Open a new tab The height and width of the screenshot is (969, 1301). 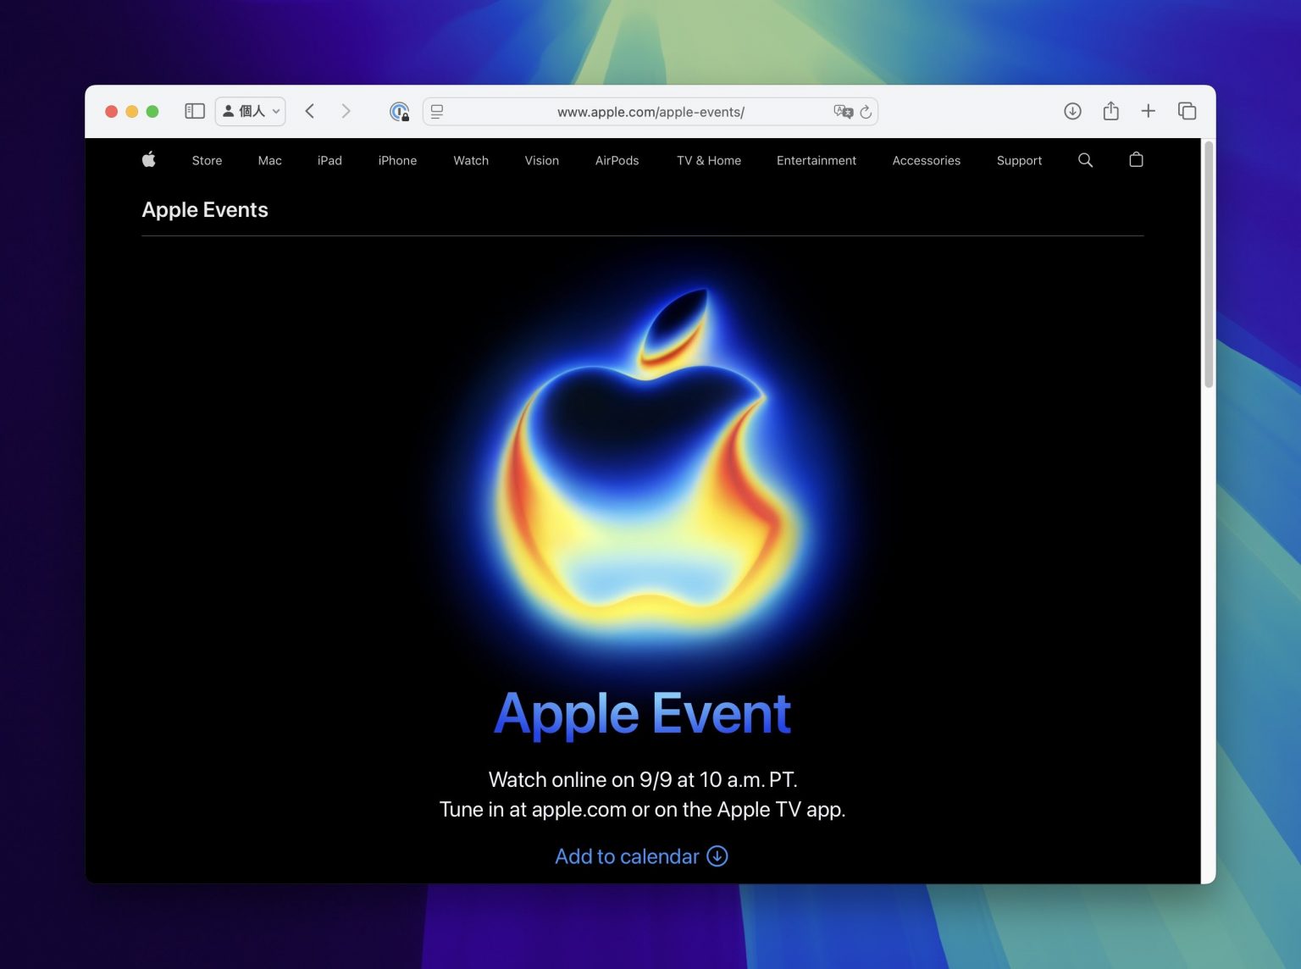pos(1148,111)
